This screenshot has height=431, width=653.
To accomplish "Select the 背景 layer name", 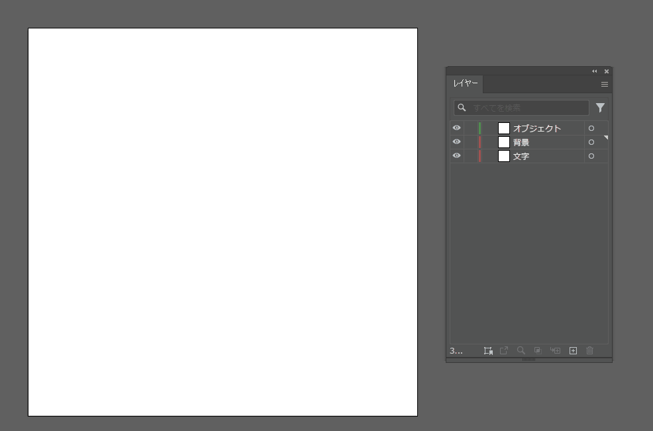I will (521, 142).
